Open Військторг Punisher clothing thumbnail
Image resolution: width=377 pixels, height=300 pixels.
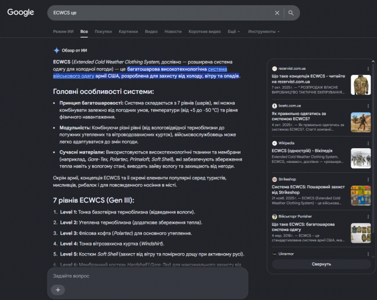click(x=361, y=233)
